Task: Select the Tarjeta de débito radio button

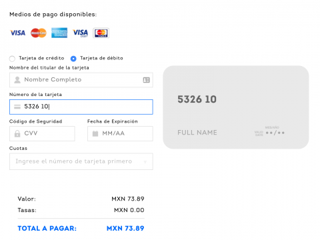Action: 73,59
